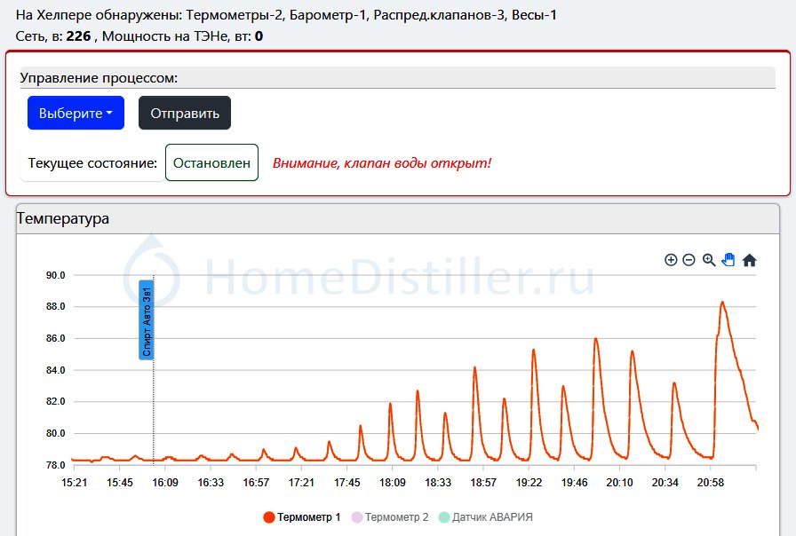
Task: Click the zoom out minus icon on chart
Action: [x=689, y=260]
